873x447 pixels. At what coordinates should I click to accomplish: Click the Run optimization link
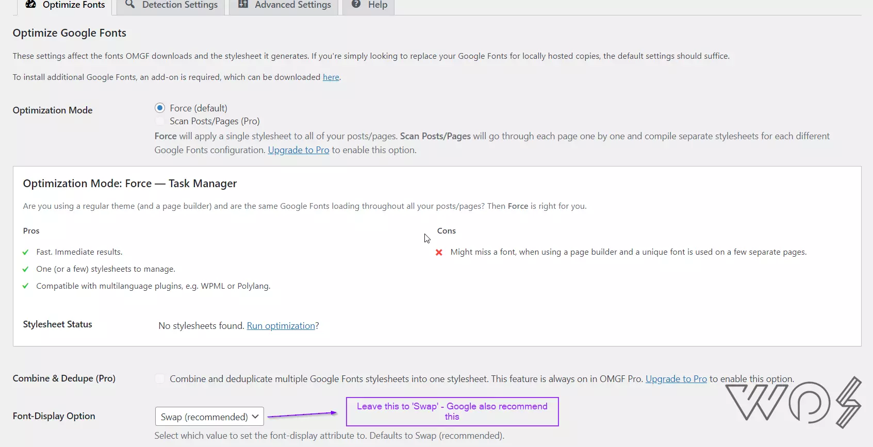(281, 326)
